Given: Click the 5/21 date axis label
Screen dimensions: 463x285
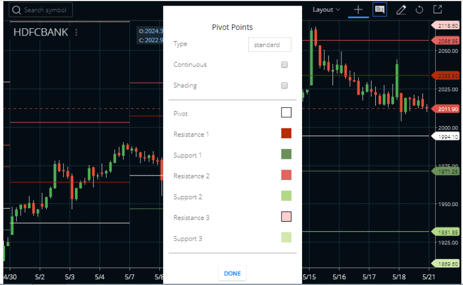Looking at the screenshot, I should tap(429, 277).
